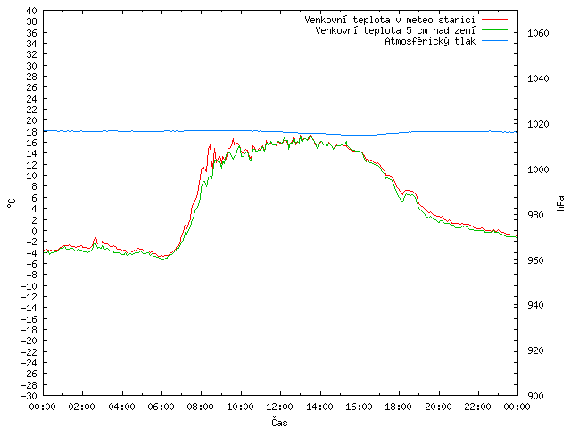Click temperature axis label '-10'

(x=29, y=286)
